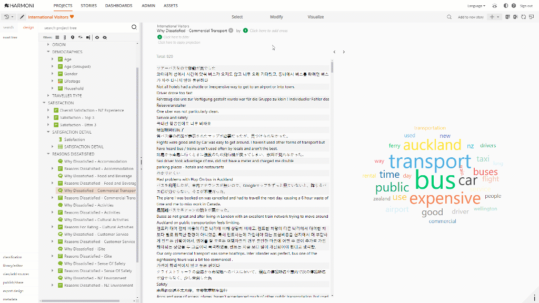Go to previous page arrow
Viewport: 539px width, 303px height.
click(334, 52)
